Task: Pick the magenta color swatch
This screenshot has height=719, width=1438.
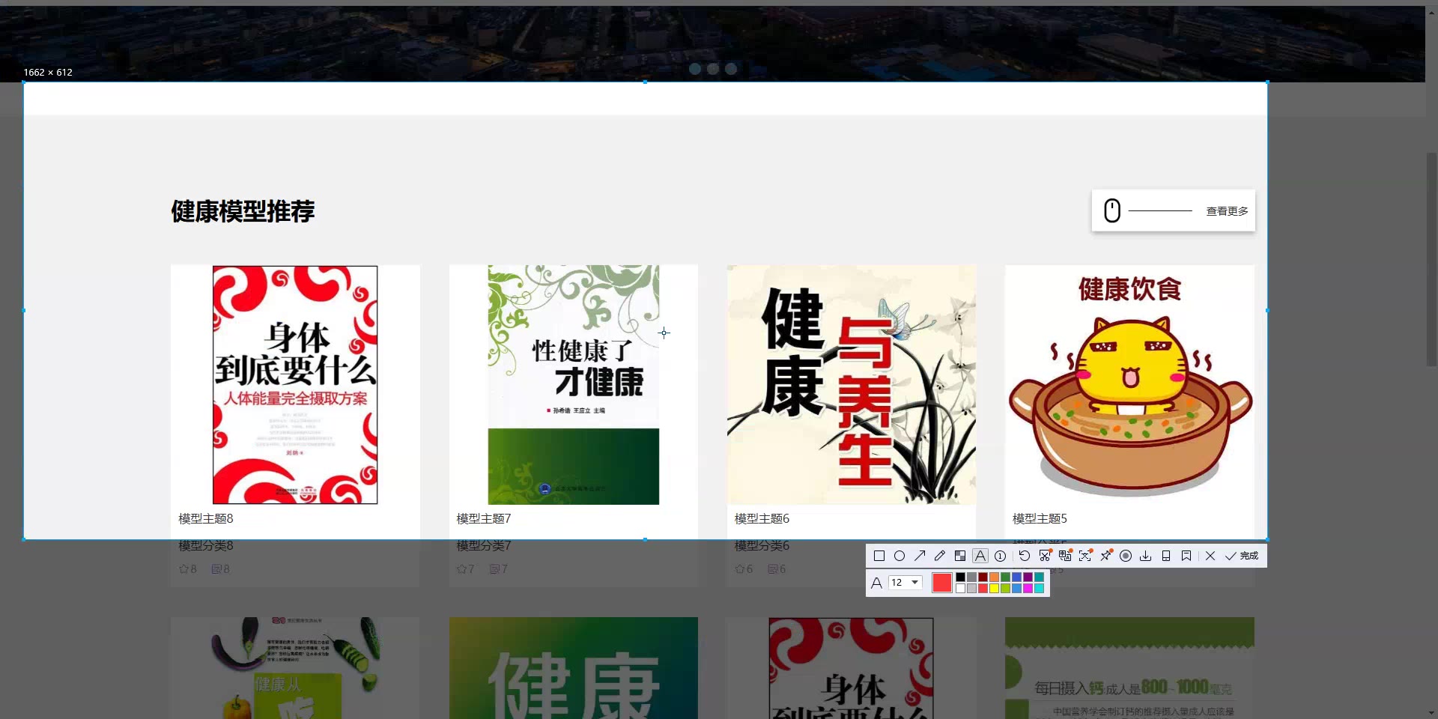Action: 1028,589
